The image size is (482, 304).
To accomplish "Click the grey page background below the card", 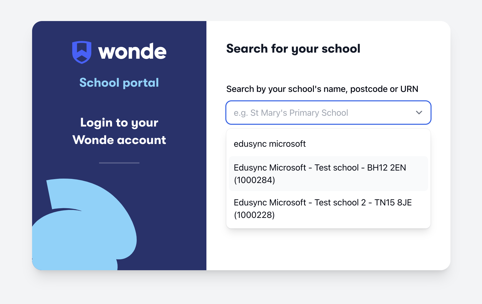I will point(241,288).
